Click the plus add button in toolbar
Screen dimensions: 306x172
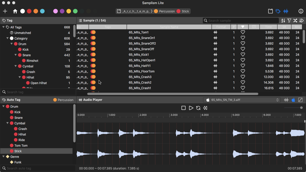pyautogui.click(x=5, y=11)
